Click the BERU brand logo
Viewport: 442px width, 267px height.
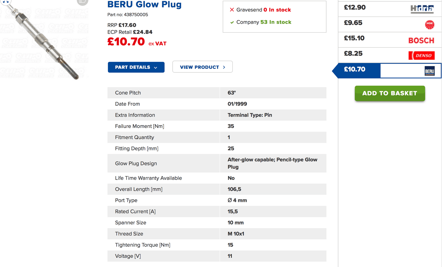[x=430, y=71]
